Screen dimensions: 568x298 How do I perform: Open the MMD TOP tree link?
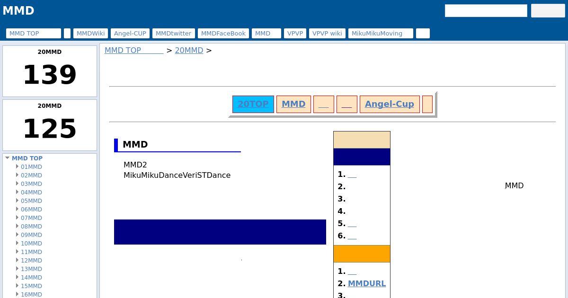click(27, 158)
